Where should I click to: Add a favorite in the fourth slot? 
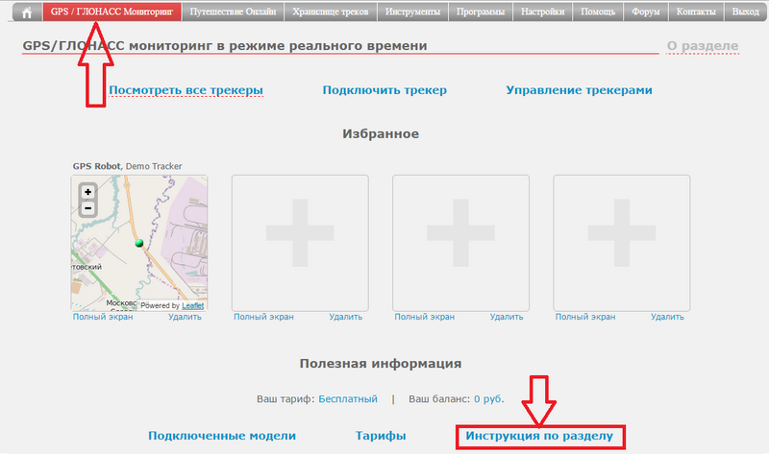621,242
